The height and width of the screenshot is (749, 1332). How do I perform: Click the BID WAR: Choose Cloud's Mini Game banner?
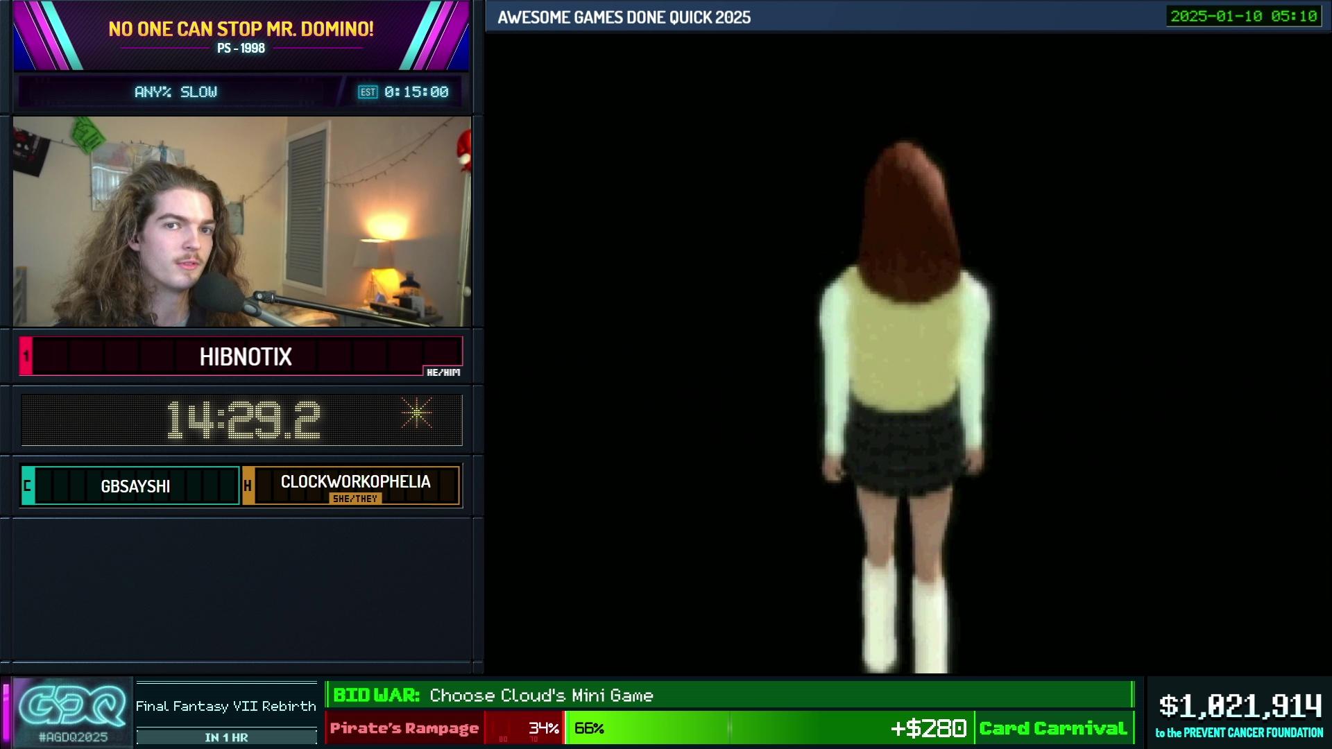coord(730,695)
